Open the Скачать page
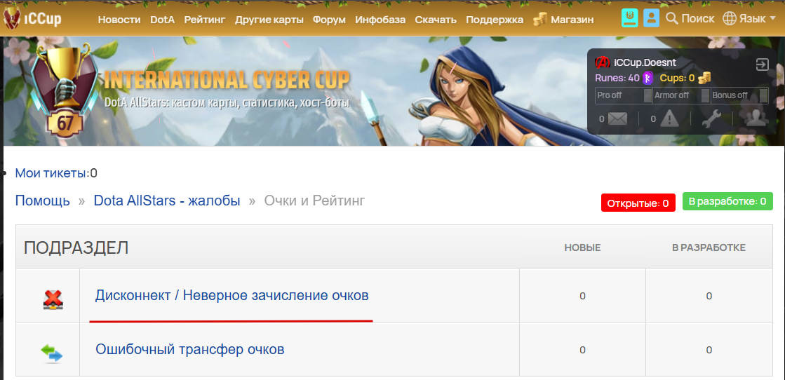This screenshot has height=380, width=785. click(x=436, y=20)
